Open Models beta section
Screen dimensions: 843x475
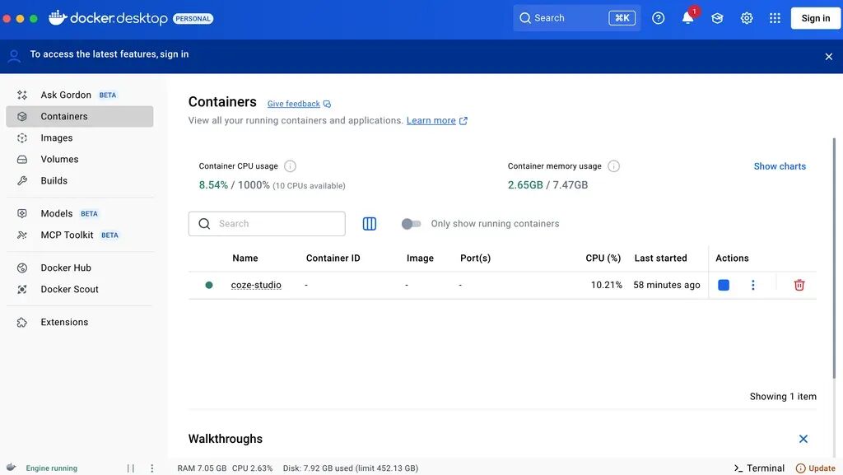[80, 214]
